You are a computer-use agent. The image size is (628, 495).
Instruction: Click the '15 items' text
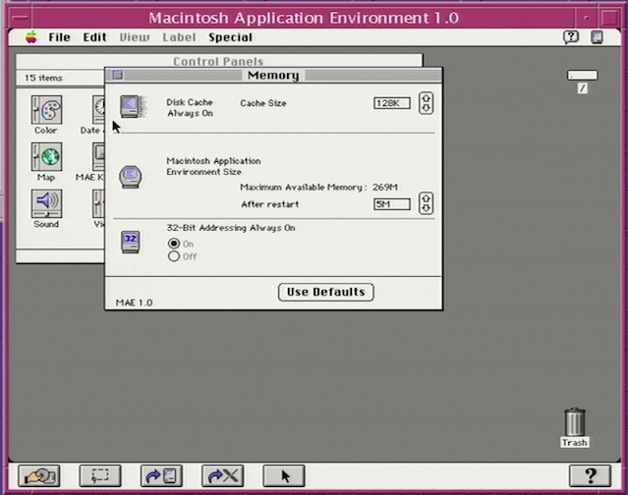[43, 78]
